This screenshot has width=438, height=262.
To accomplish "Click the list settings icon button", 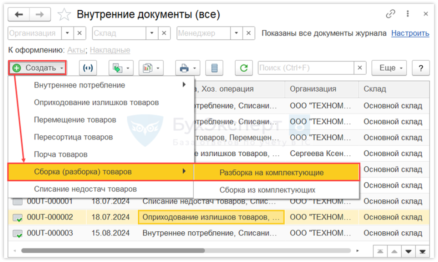I will coord(215,68).
